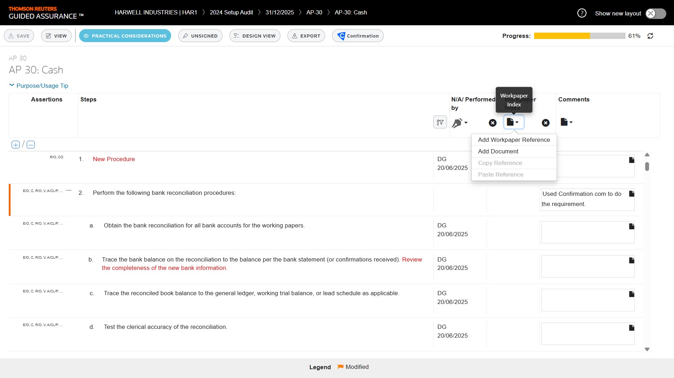This screenshot has height=378, width=674.
Task: Toggle the Unsigned sign-off status button
Action: (x=200, y=36)
